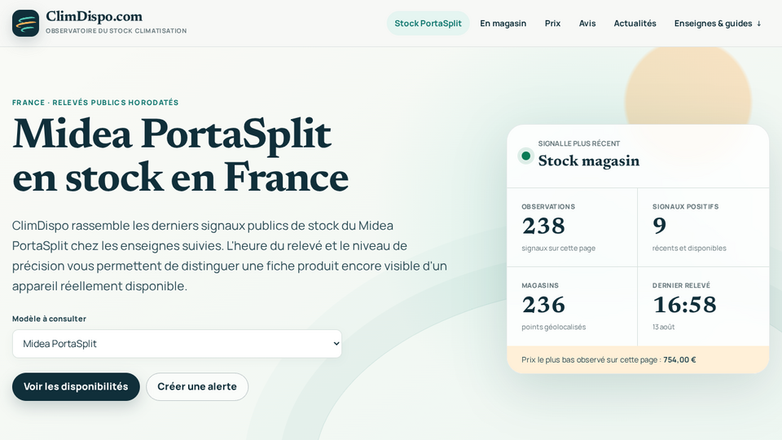This screenshot has width=782, height=440.
Task: Click the Signal le plus récent label
Action: pyautogui.click(x=579, y=143)
